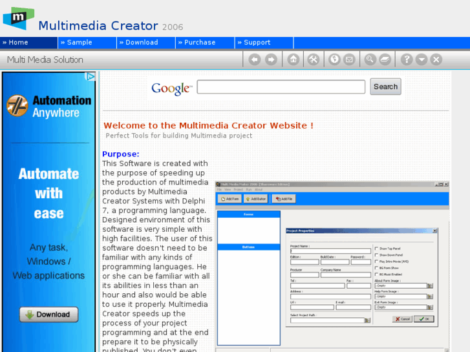The width and height of the screenshot is (470, 352).
Task: Click Perfect Tools for building Multimedia subtitle
Action: (179, 136)
